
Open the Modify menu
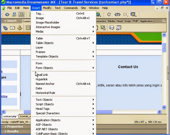point(47,8)
